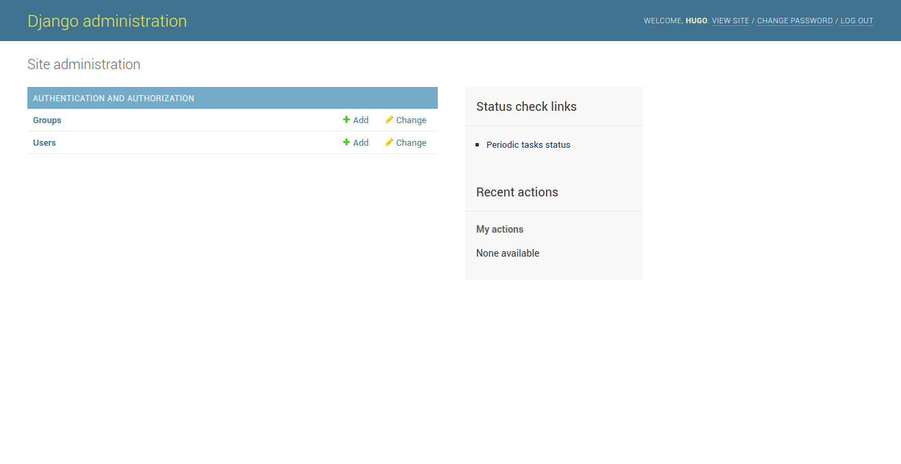Viewport: 901px width, 464px height.
Task: Click the pencil icon on the Groups row
Action: (389, 120)
